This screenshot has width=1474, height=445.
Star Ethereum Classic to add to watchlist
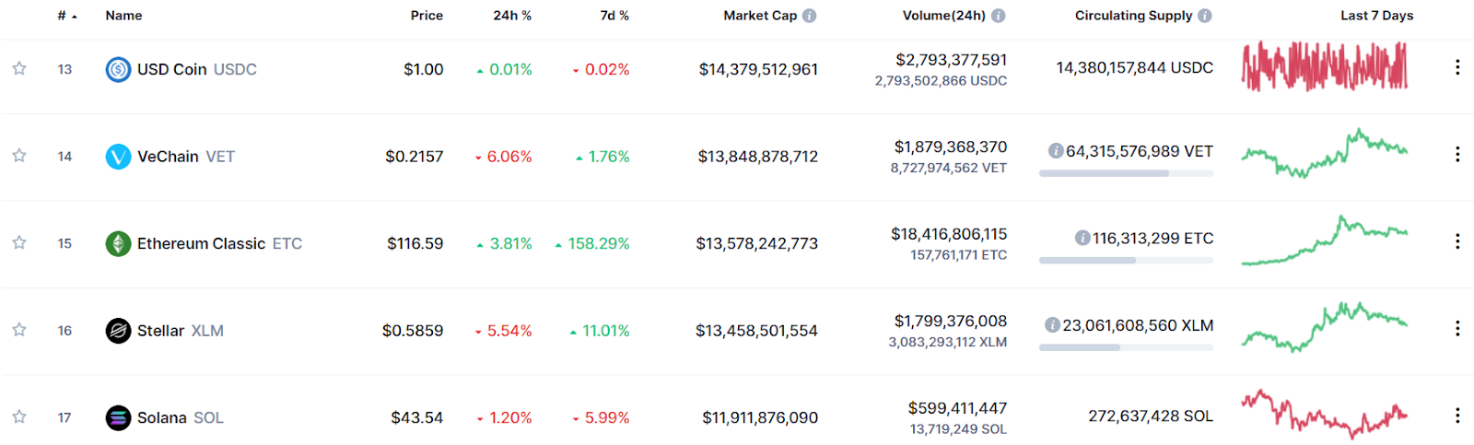tap(18, 242)
